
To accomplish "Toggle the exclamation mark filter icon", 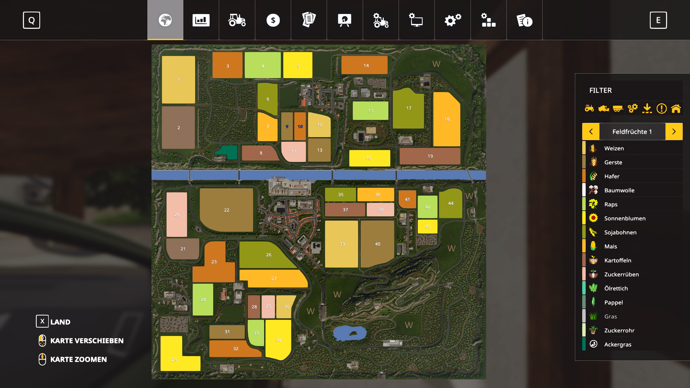I will pyautogui.click(x=662, y=109).
